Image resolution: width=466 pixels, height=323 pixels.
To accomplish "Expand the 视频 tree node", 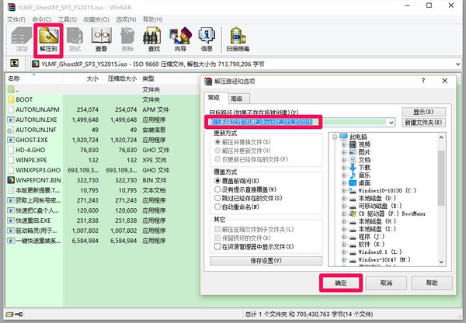I will coord(344,144).
